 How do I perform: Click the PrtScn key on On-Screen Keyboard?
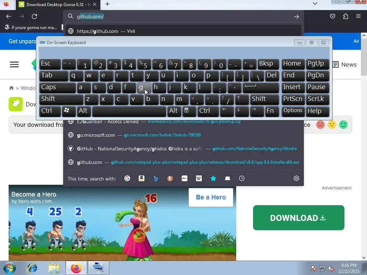click(293, 100)
